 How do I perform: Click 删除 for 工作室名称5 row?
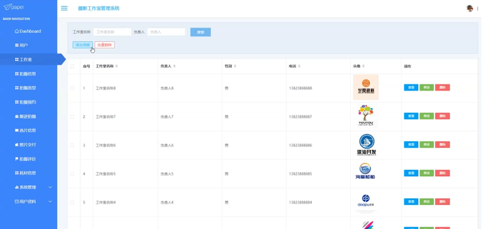tap(442, 173)
